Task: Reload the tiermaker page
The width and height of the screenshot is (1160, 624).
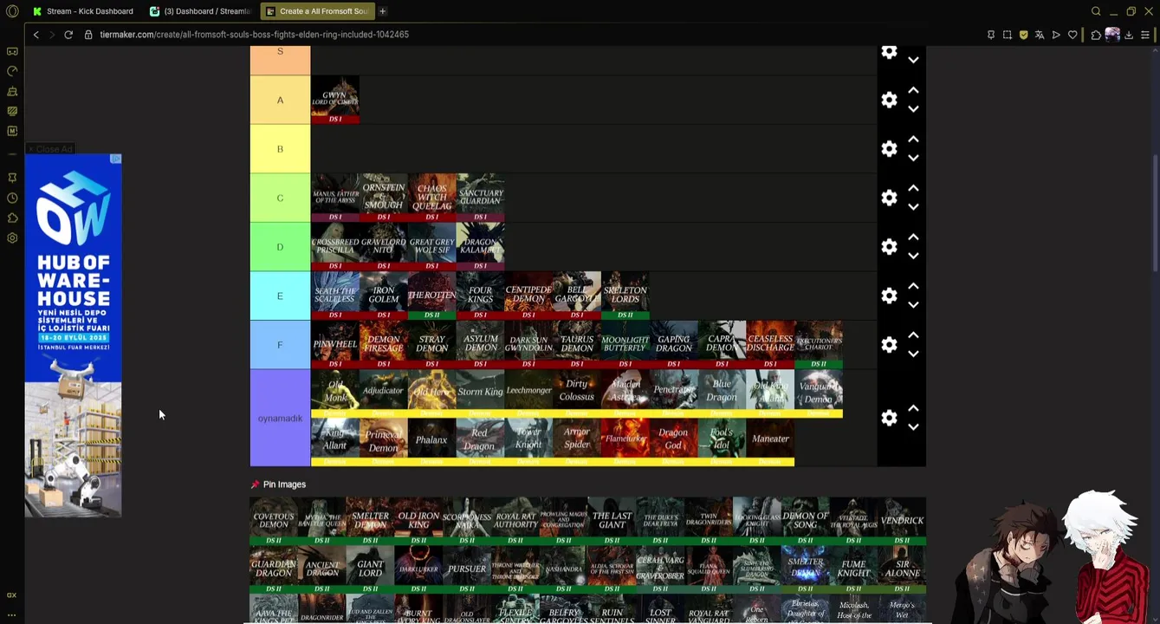Action: 68,35
